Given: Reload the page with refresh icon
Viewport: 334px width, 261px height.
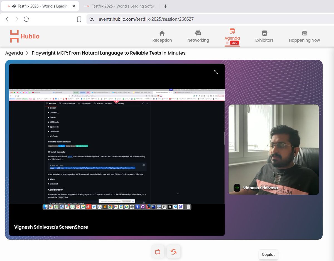Looking at the screenshot, I should 26,19.
